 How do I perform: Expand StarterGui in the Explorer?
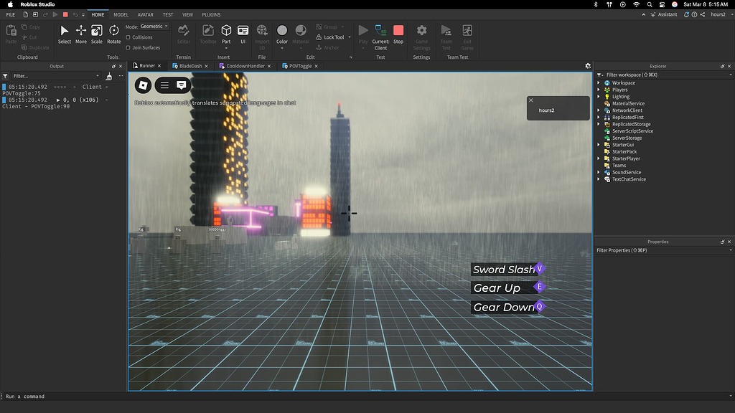pyautogui.click(x=599, y=144)
